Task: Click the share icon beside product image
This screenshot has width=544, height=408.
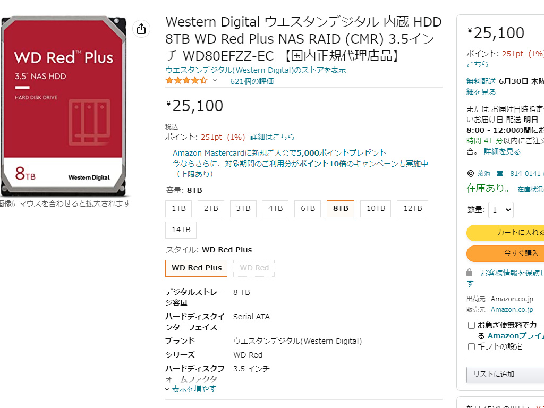Action: pos(141,29)
